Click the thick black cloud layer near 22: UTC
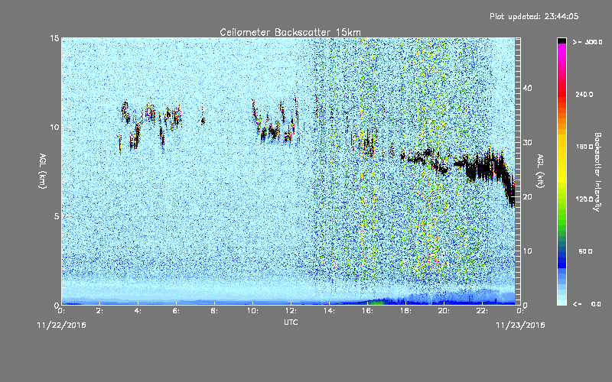 pyautogui.click(x=484, y=167)
